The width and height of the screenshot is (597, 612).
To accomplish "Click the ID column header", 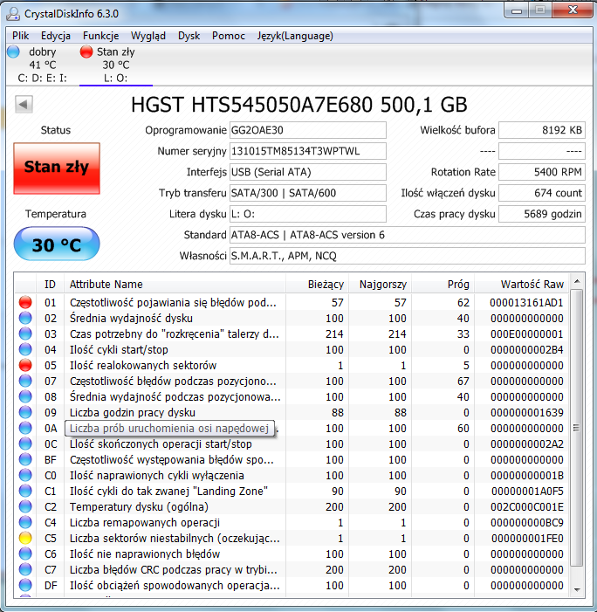I will (50, 284).
